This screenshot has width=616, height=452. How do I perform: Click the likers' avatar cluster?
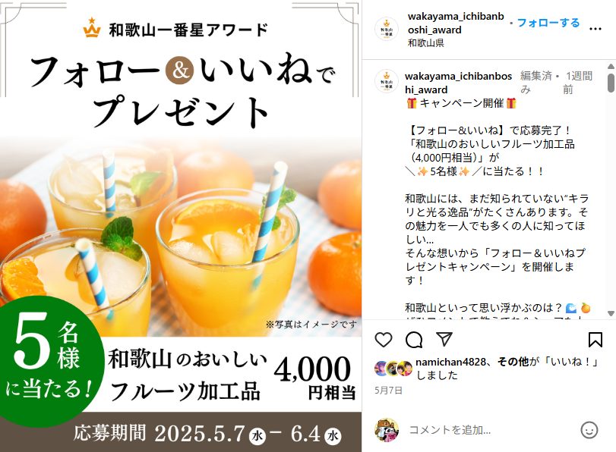click(x=393, y=368)
